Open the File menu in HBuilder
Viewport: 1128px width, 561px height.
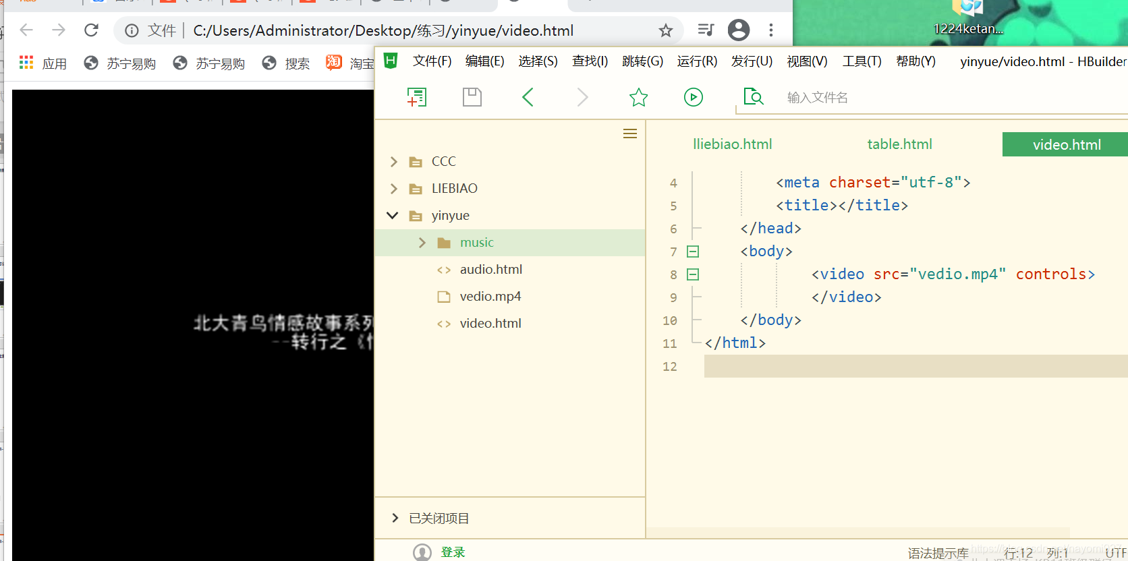point(432,61)
